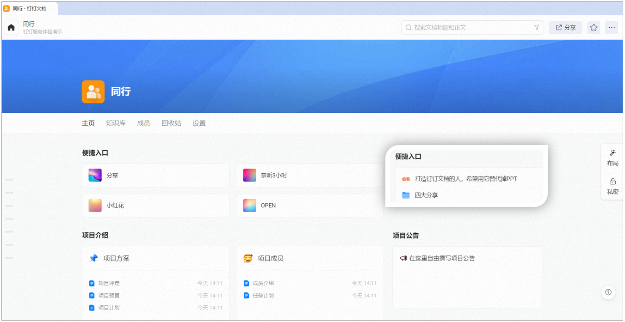The width and height of the screenshot is (625, 322).
Task: Click the OPEN card label
Action: (268, 206)
